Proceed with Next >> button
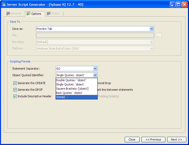The height and width of the screenshot is (145, 189). tap(177, 139)
